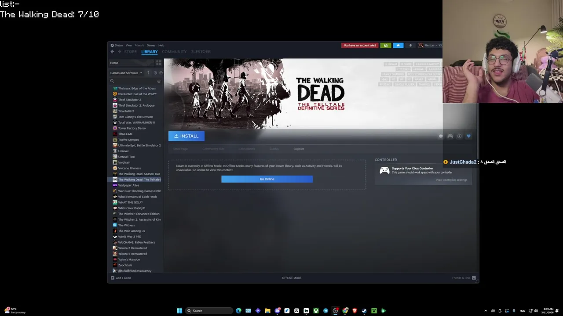Open View menu
Viewport: 563px width, 316px height.
[x=128, y=45]
